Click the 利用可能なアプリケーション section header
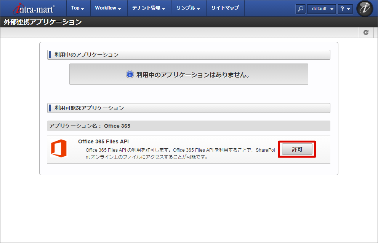Image resolution: width=378 pixels, height=243 pixels. click(189, 108)
